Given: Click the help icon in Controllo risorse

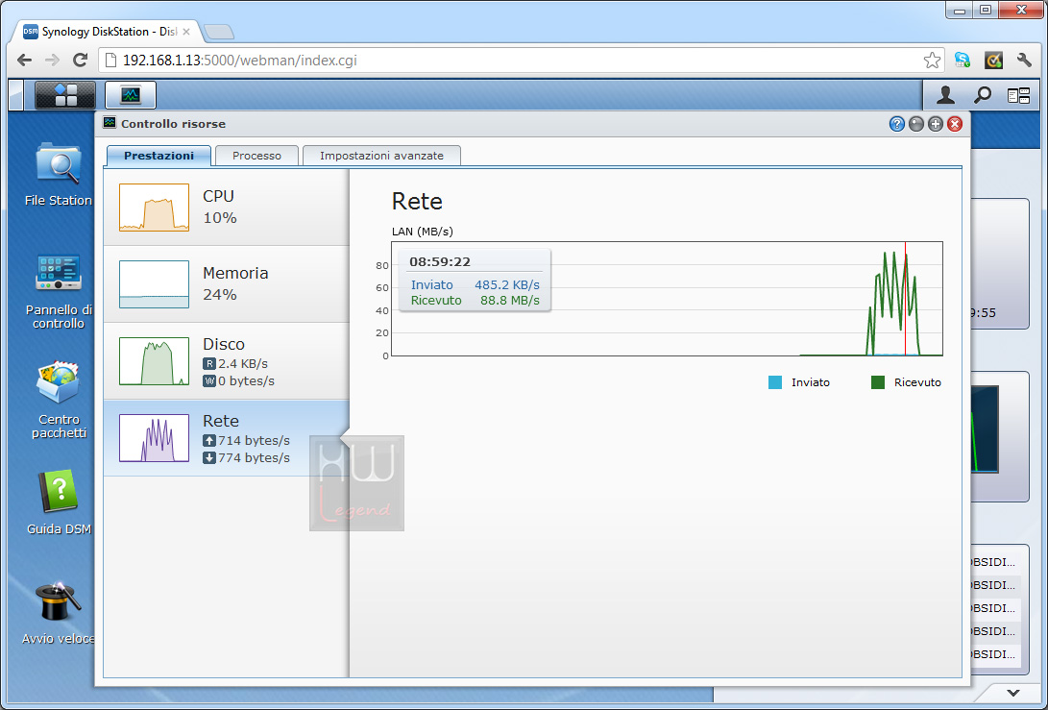Looking at the screenshot, I should point(896,124).
